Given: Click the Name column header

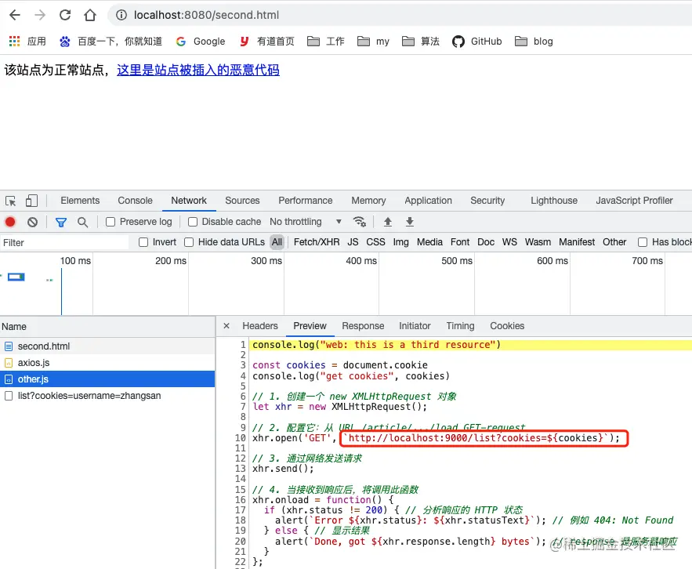Looking at the screenshot, I should point(107,327).
